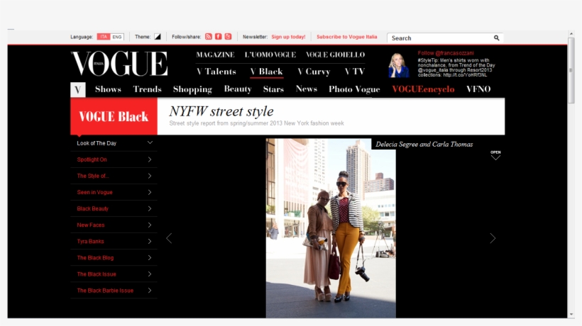This screenshot has width=582, height=326.
Task: Toggle the page theme icon
Action: [x=158, y=37]
